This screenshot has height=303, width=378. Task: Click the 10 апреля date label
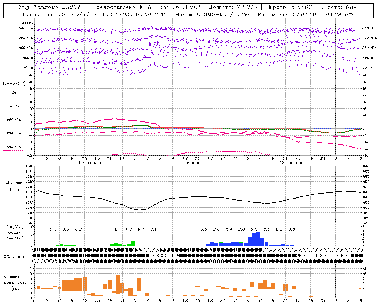(90, 163)
